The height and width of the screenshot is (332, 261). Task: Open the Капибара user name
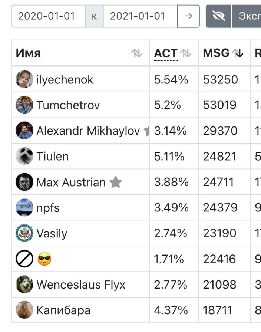tap(63, 310)
